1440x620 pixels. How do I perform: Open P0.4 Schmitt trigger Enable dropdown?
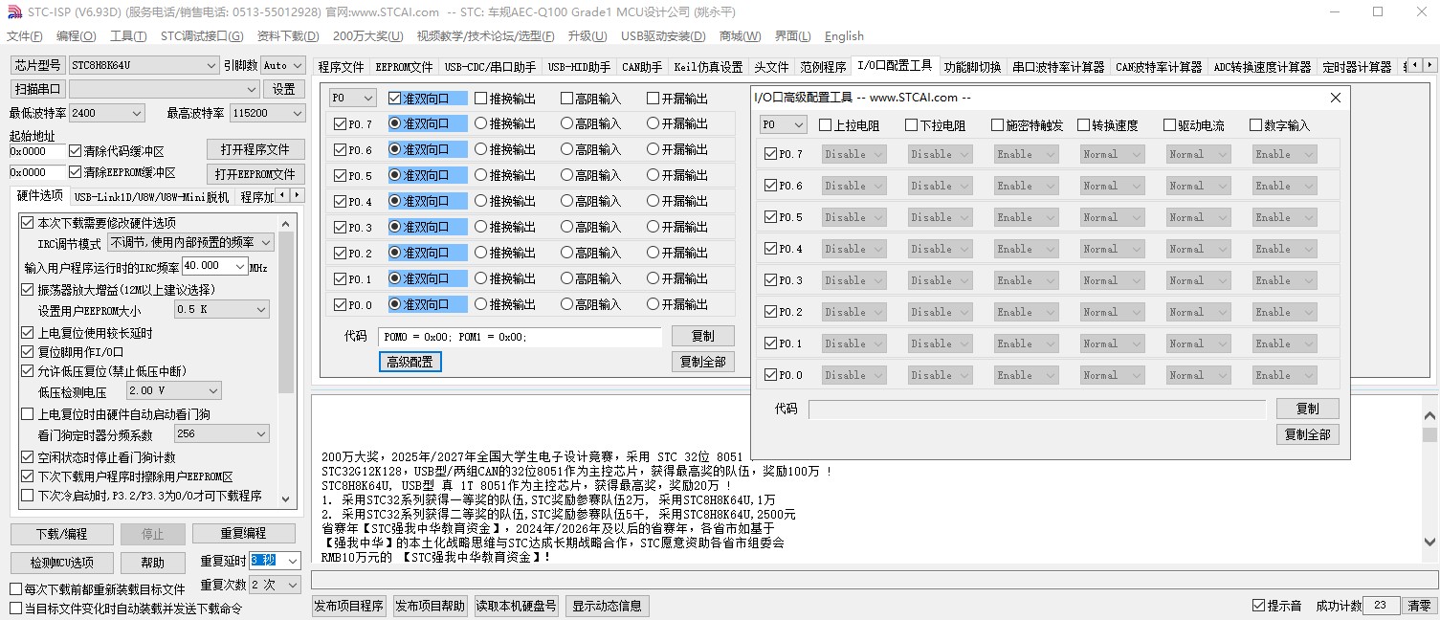tap(1027, 249)
